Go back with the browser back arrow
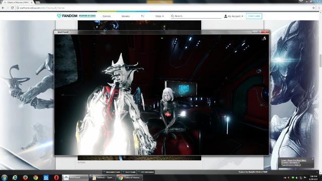Viewport: 322px width, 181px height. (3, 8)
